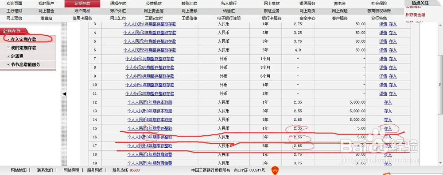Collapse the left sidebar with the black arrow
This screenshot has height=175, width=443.
(x=64, y=94)
